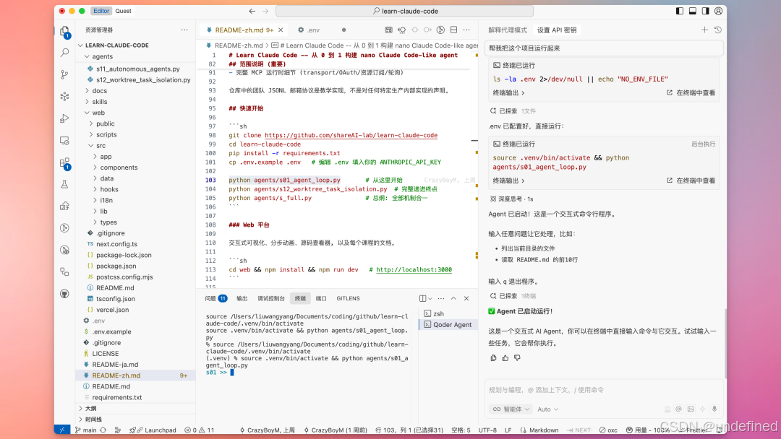Open the Search view in activity bar
781x439 pixels.
click(x=64, y=53)
